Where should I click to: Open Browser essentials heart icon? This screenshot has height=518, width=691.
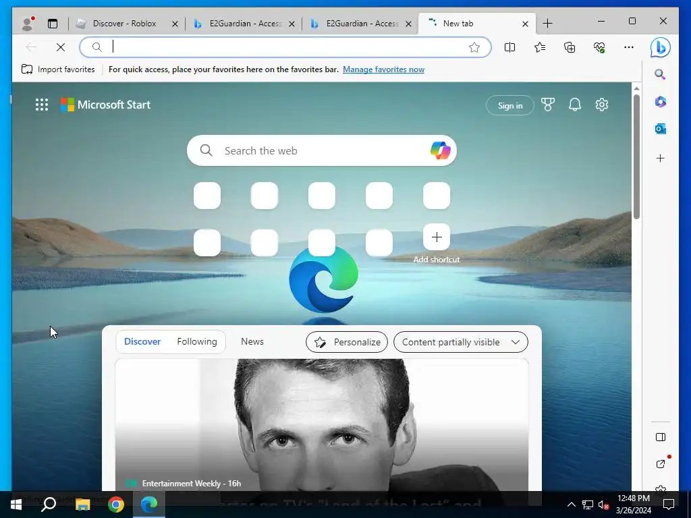click(x=599, y=47)
